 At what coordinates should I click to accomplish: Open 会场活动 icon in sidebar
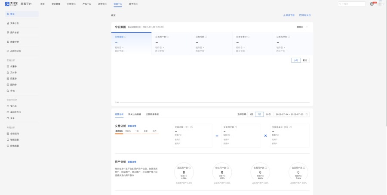pos(8,133)
